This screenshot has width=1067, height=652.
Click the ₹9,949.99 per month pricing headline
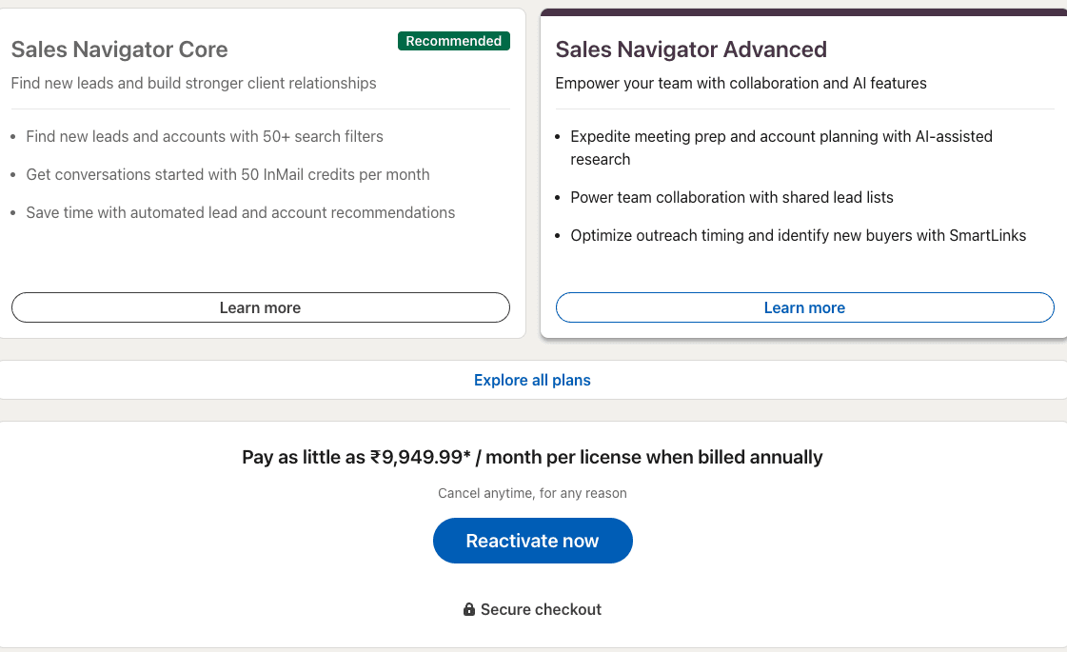click(532, 457)
